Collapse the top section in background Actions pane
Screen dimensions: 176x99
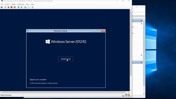[141, 21]
